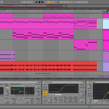Toggle the cyan EQ Eight band 1 activator

coord(95,103)
